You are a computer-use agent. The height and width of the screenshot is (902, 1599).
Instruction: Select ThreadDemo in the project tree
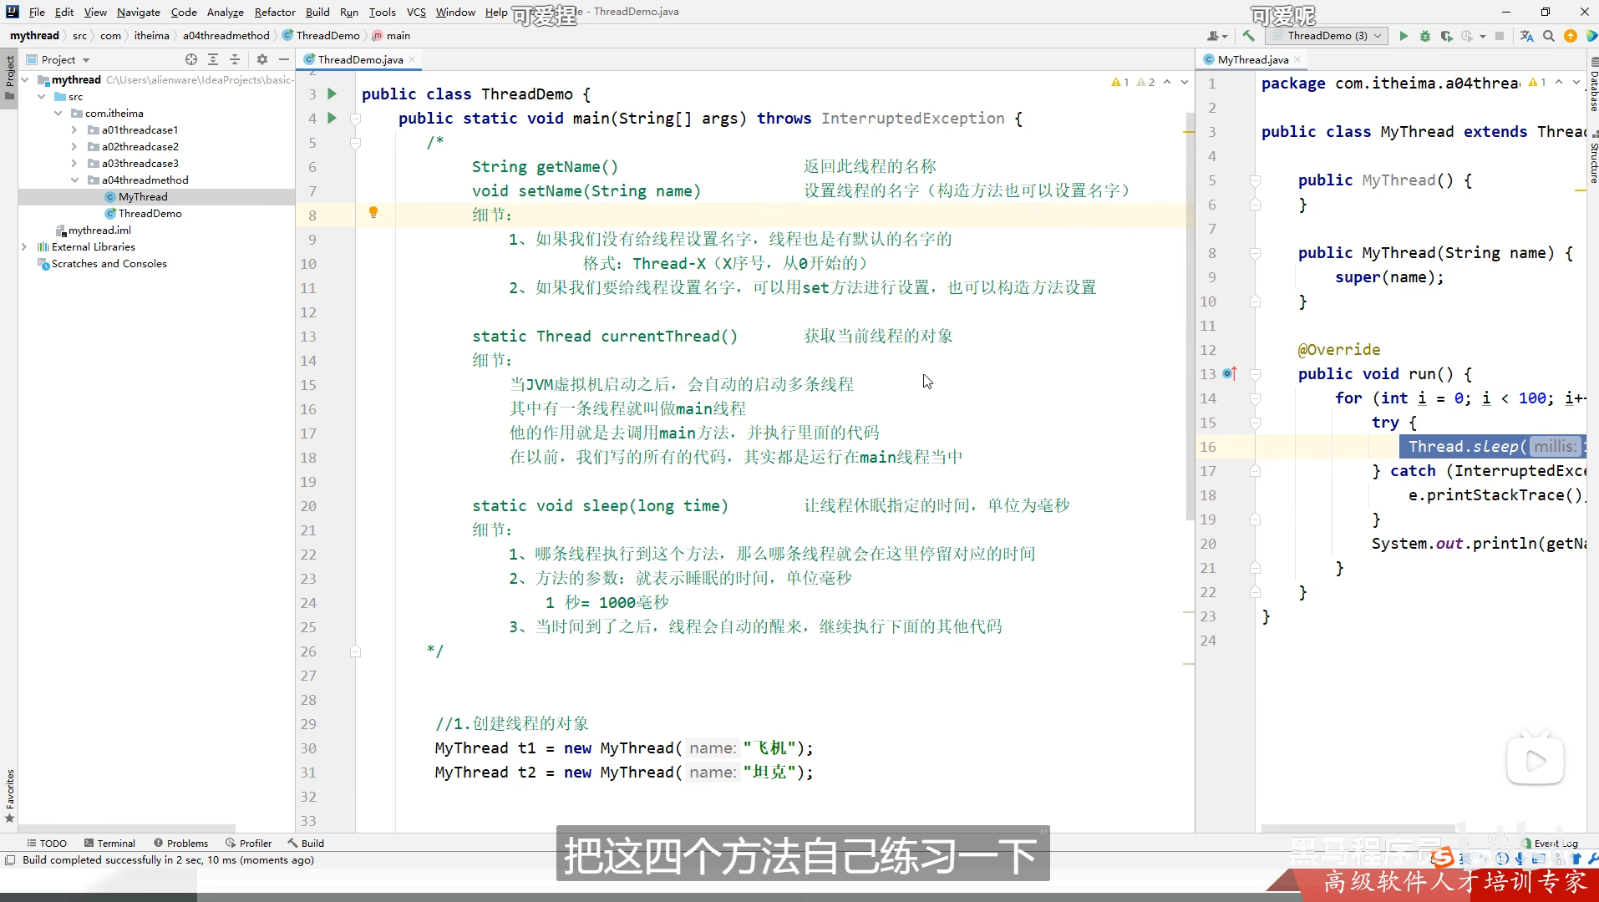[x=150, y=213]
